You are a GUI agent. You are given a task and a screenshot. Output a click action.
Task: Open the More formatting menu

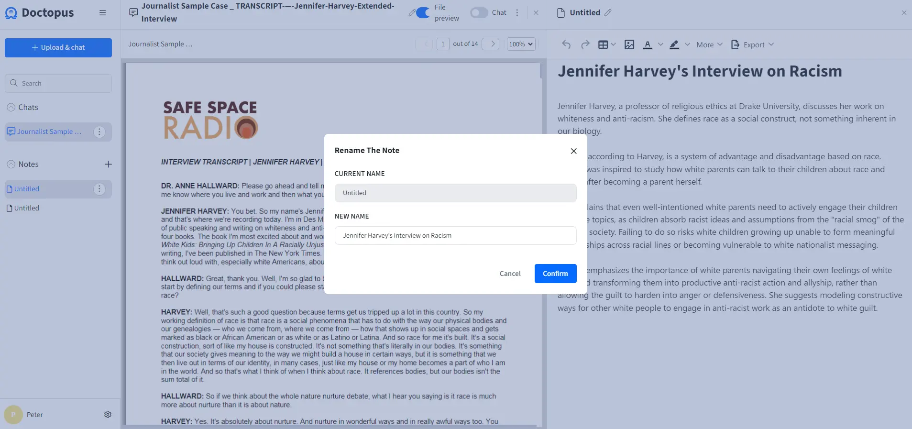tap(709, 44)
